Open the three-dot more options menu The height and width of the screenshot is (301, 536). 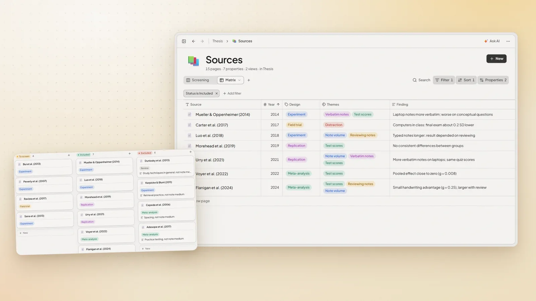[508, 41]
